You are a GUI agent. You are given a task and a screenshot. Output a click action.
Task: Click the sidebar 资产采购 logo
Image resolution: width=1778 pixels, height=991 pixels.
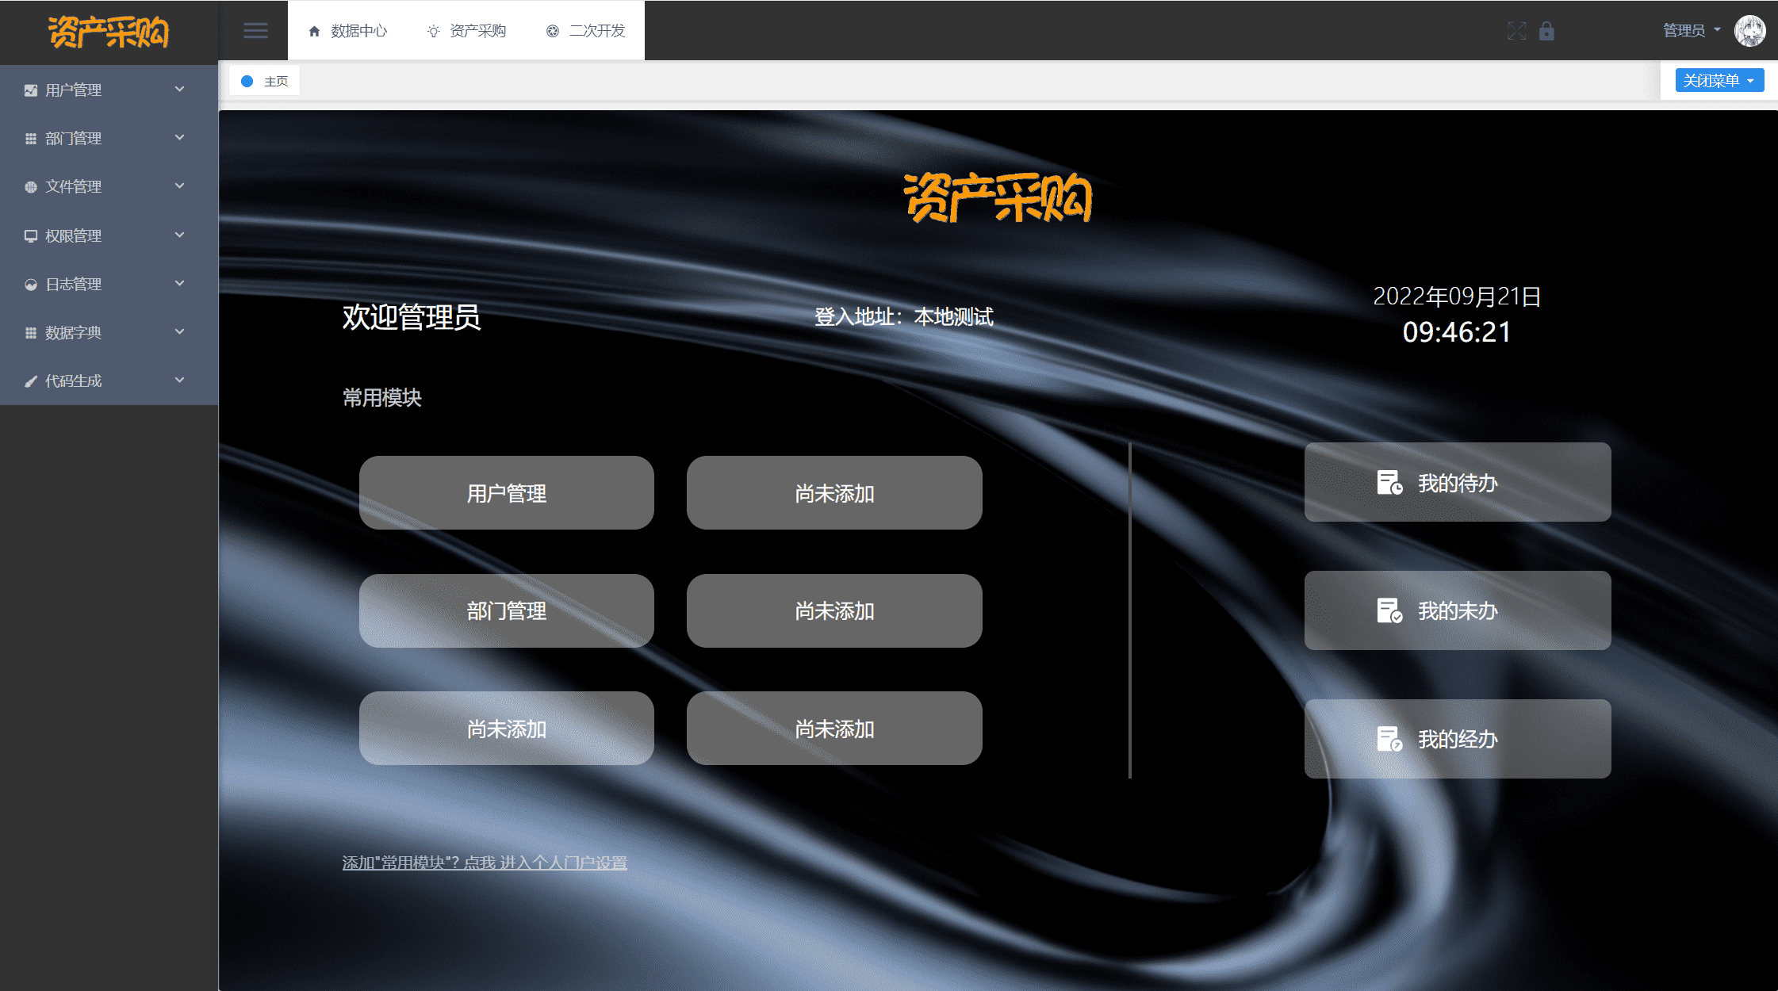tap(109, 32)
